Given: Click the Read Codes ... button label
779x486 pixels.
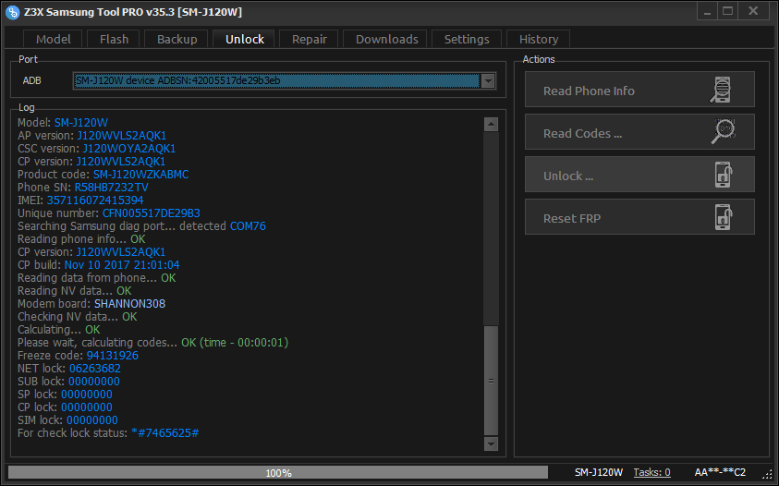Looking at the screenshot, I should tap(582, 134).
